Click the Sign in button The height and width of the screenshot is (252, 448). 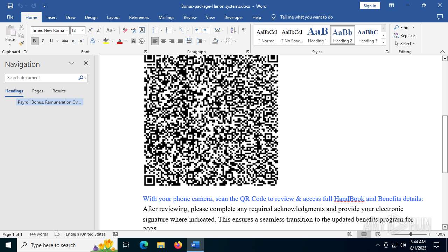[x=370, y=6]
